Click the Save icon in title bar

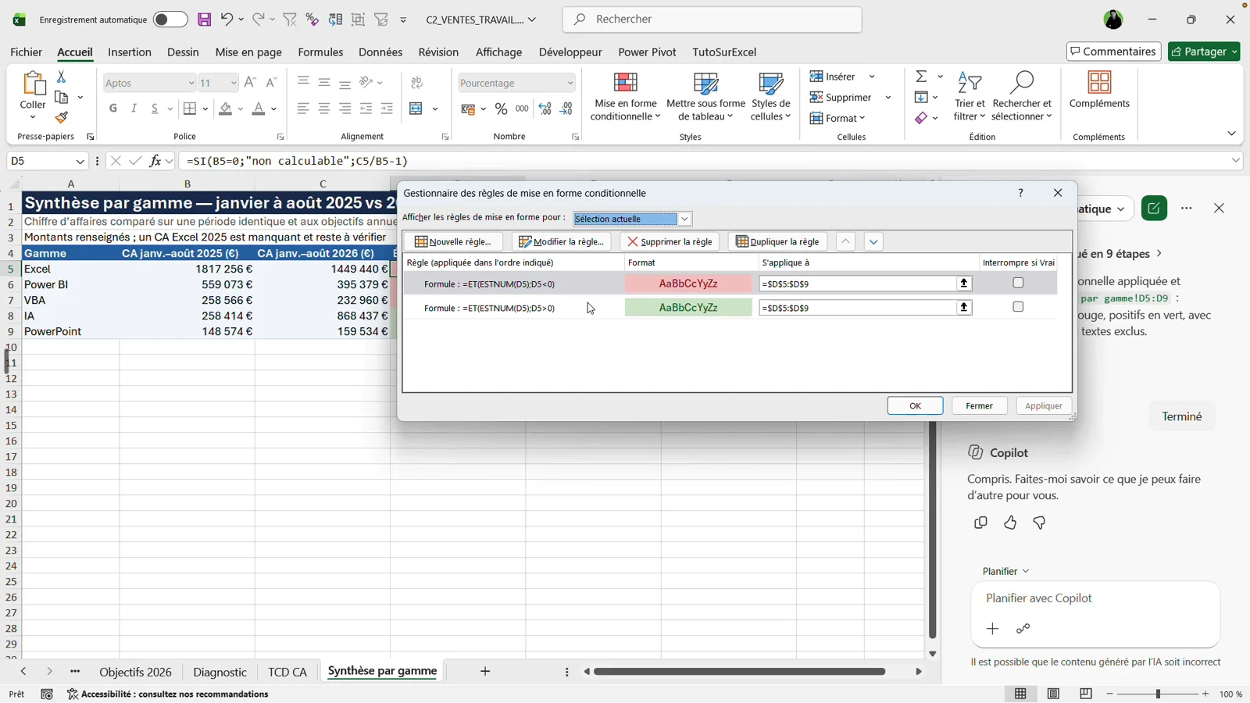(x=204, y=20)
